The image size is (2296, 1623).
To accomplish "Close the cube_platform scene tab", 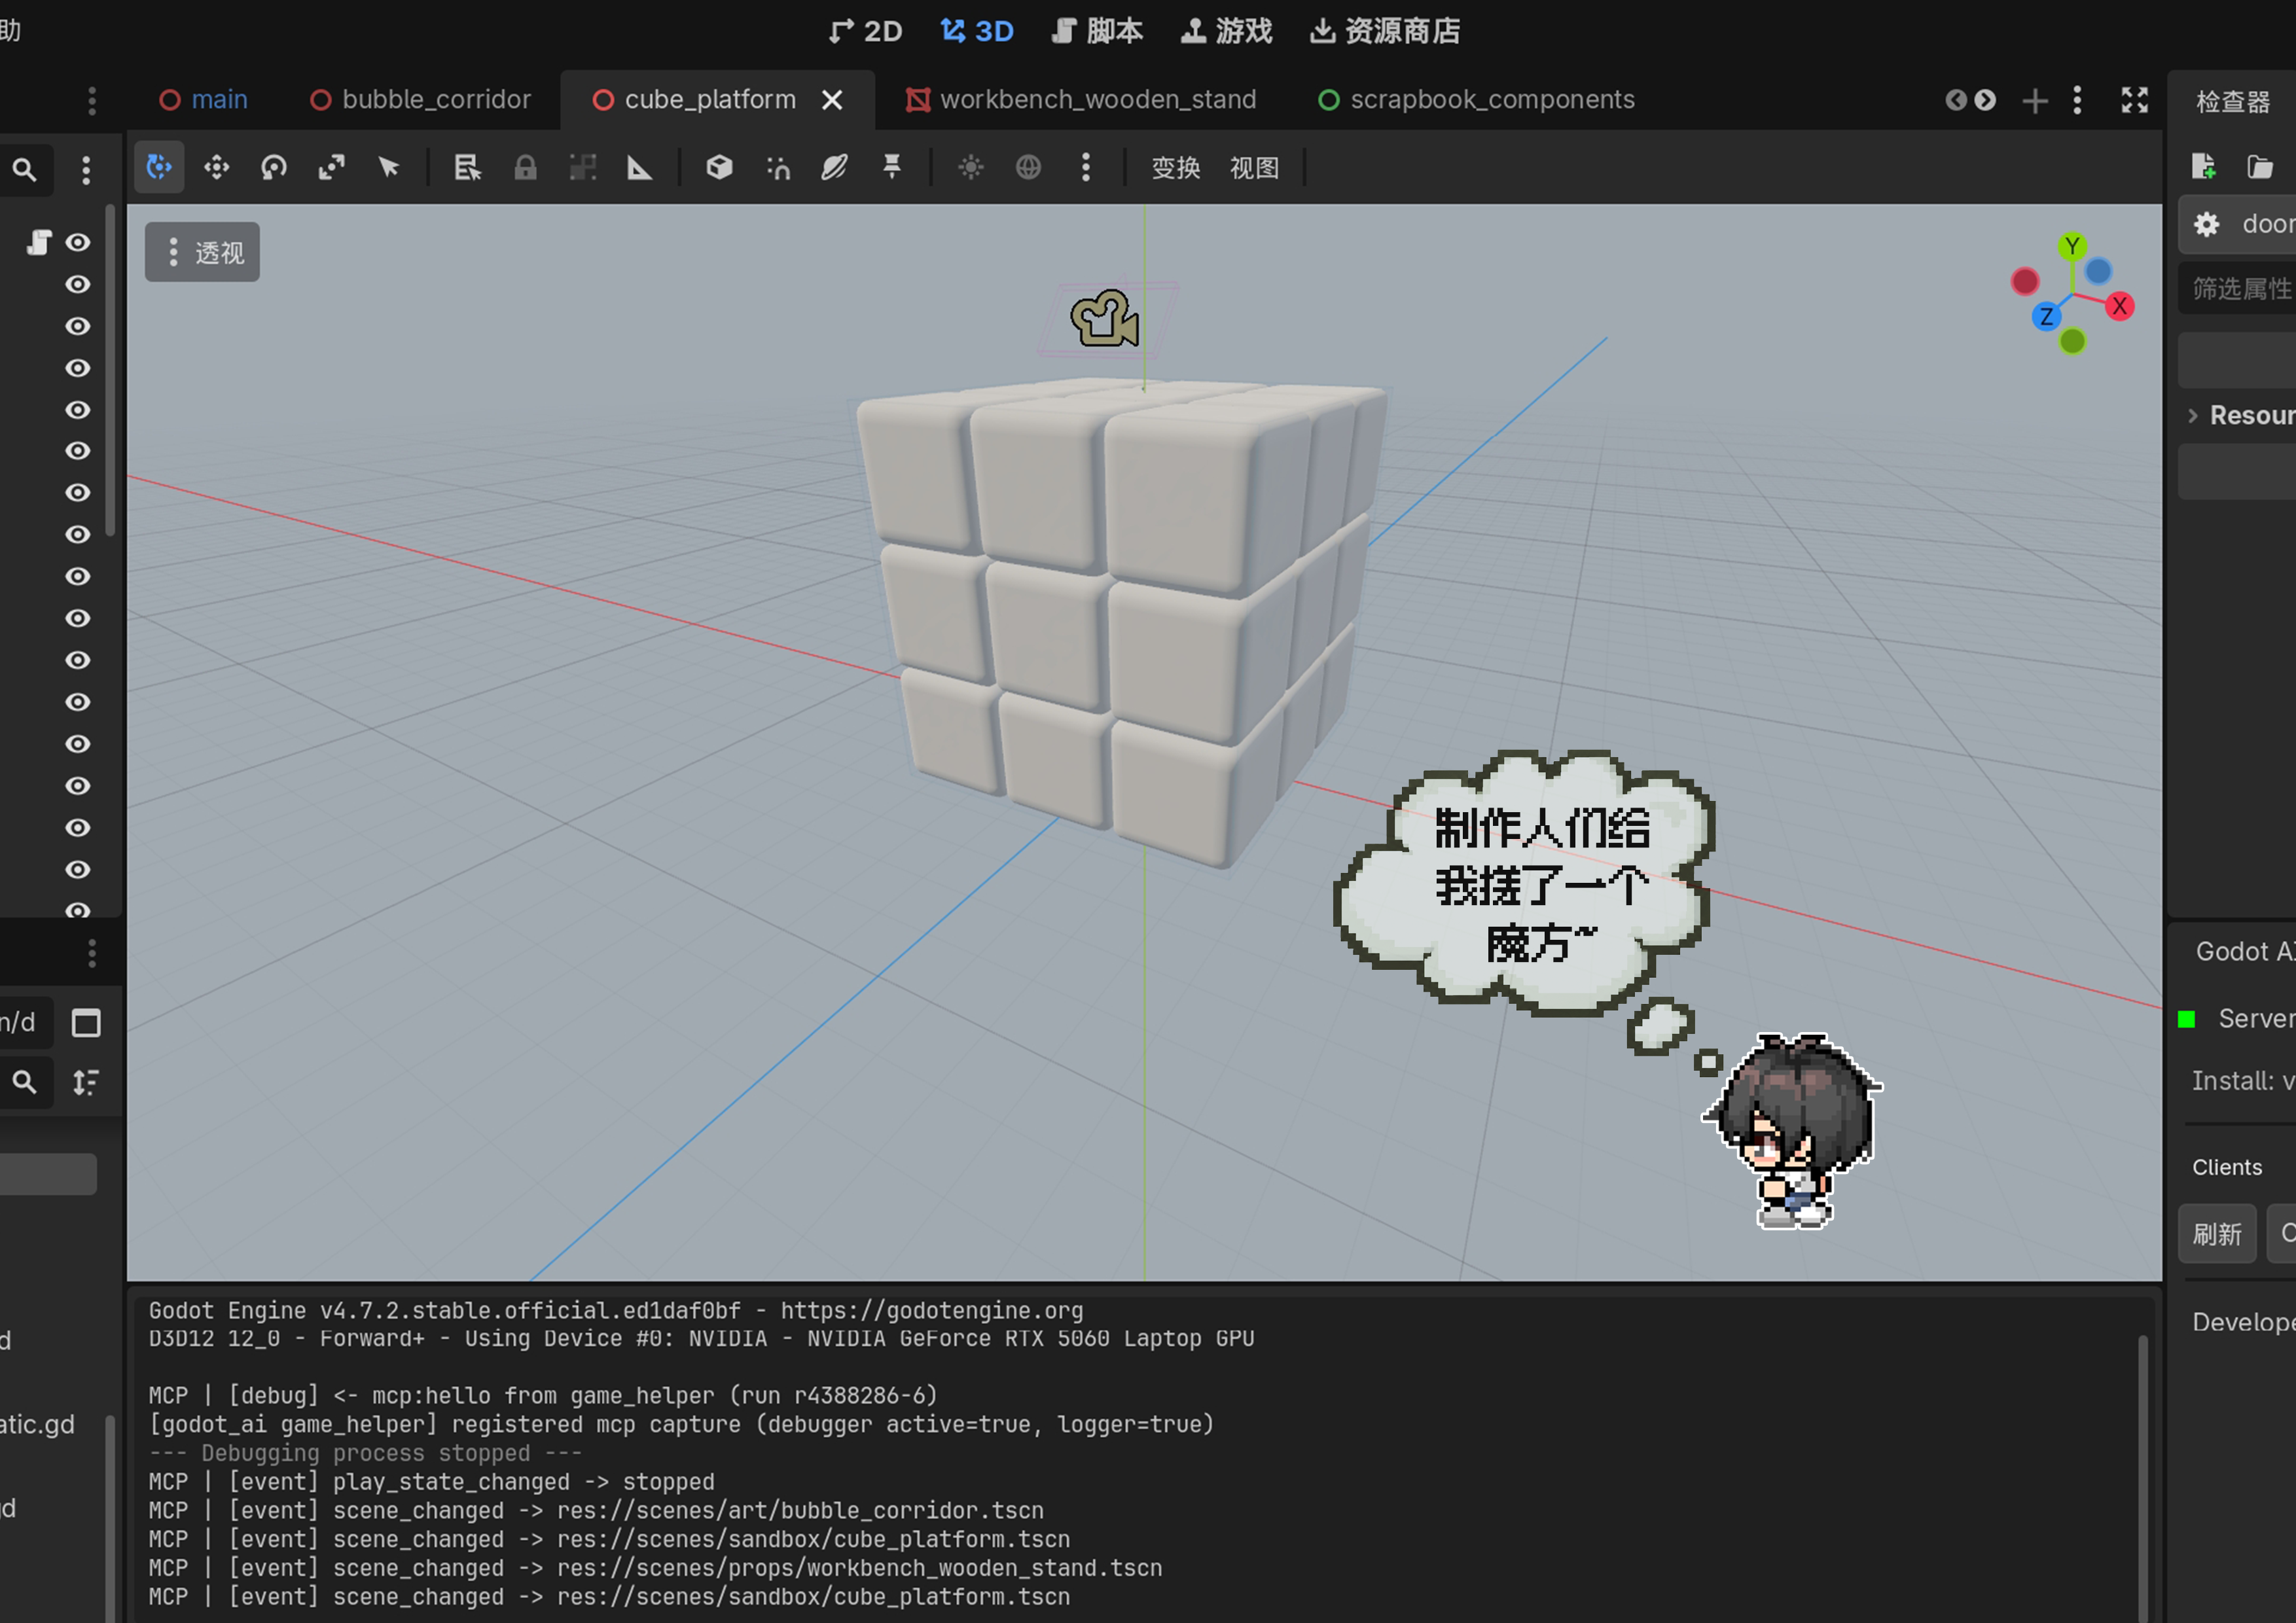I will 832,100.
